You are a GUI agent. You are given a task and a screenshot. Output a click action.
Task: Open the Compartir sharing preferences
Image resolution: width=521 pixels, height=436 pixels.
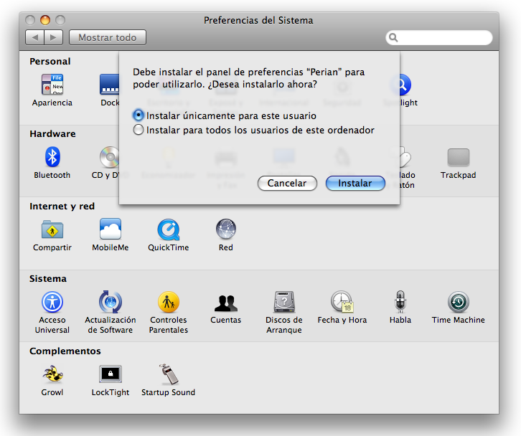(x=52, y=234)
